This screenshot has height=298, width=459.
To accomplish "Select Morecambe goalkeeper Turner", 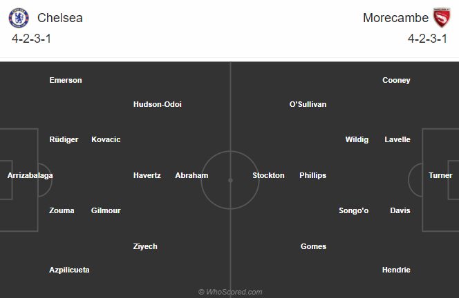I will pyautogui.click(x=440, y=175).
